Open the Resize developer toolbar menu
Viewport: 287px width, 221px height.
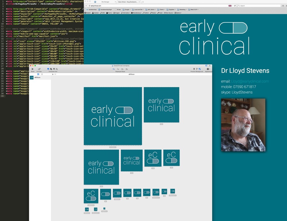(153, 13)
